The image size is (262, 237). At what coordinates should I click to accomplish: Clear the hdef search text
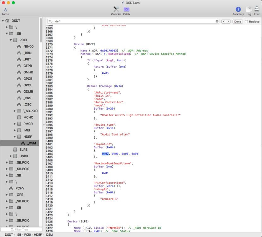pos(217,21)
